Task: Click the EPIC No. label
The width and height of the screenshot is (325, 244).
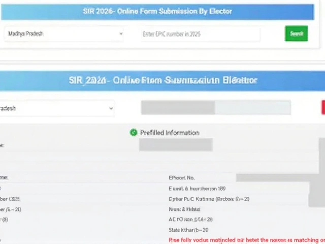Action: click(x=182, y=178)
